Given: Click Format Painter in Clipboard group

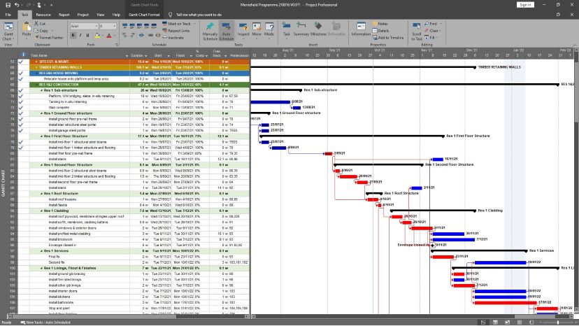Looking at the screenshot, I should pos(48,37).
